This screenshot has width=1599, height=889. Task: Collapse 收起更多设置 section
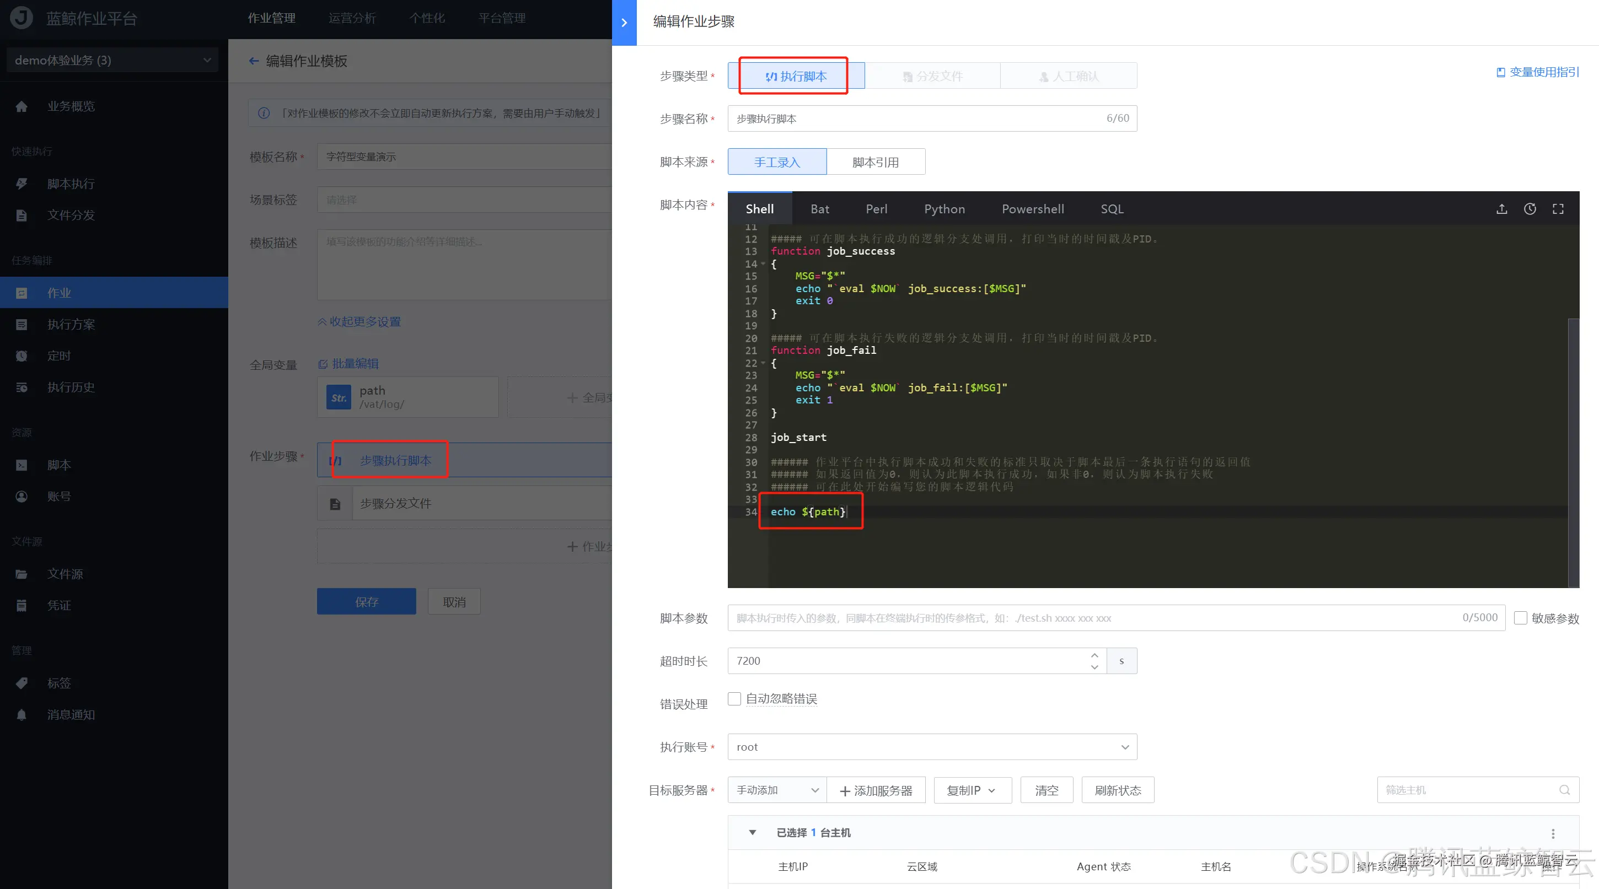point(359,322)
